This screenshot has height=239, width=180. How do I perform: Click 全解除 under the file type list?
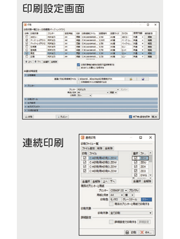147,181
